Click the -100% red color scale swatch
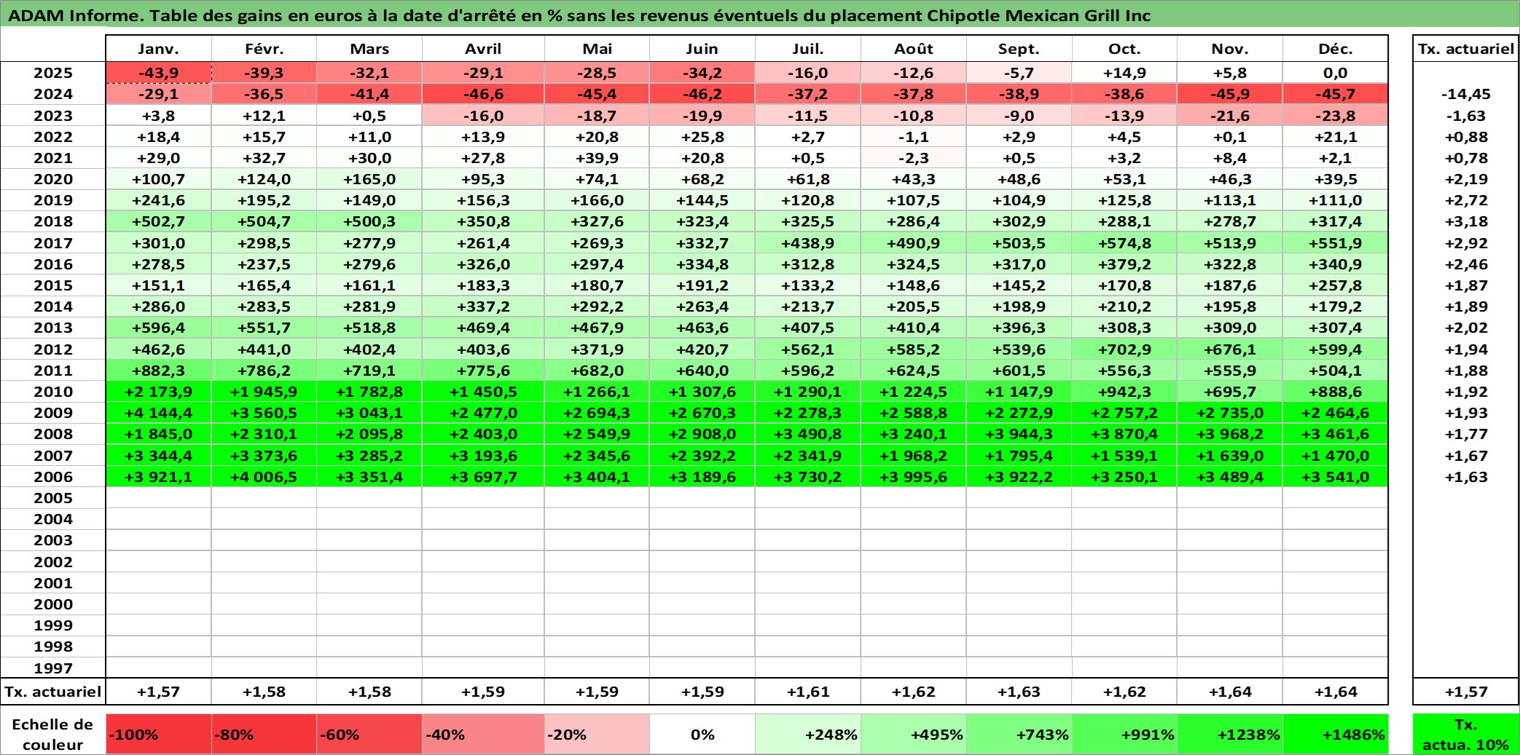Image resolution: width=1520 pixels, height=755 pixels. 158,734
